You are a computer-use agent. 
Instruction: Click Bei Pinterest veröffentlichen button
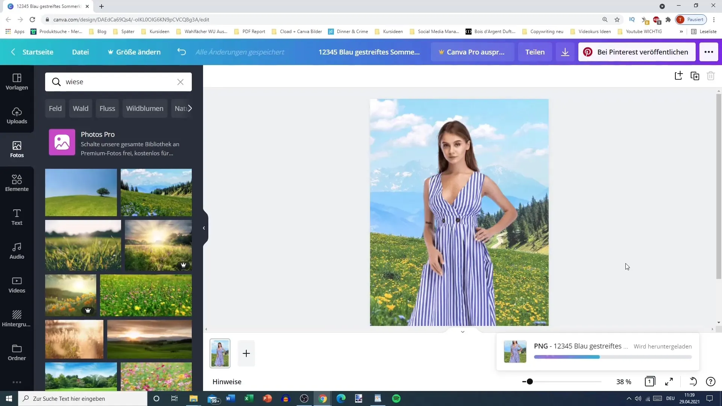pos(637,52)
